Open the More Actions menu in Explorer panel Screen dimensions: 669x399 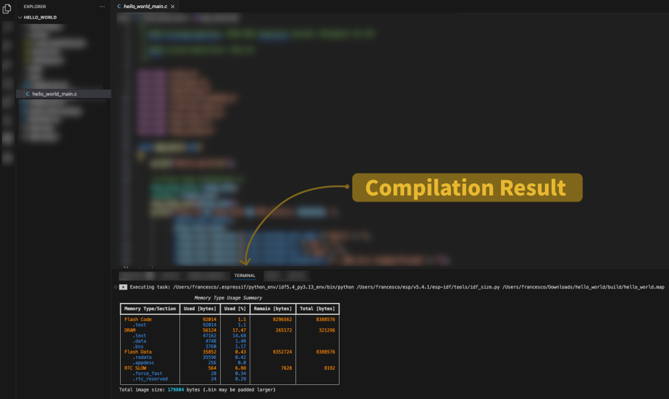(102, 7)
